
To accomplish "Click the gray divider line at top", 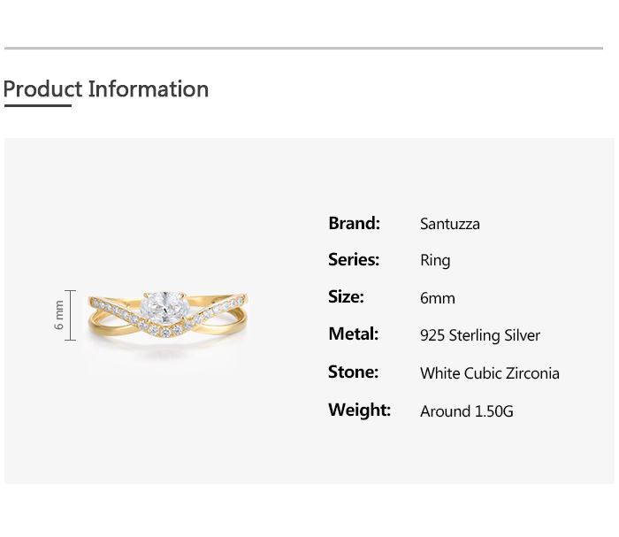I will [x=303, y=48].
